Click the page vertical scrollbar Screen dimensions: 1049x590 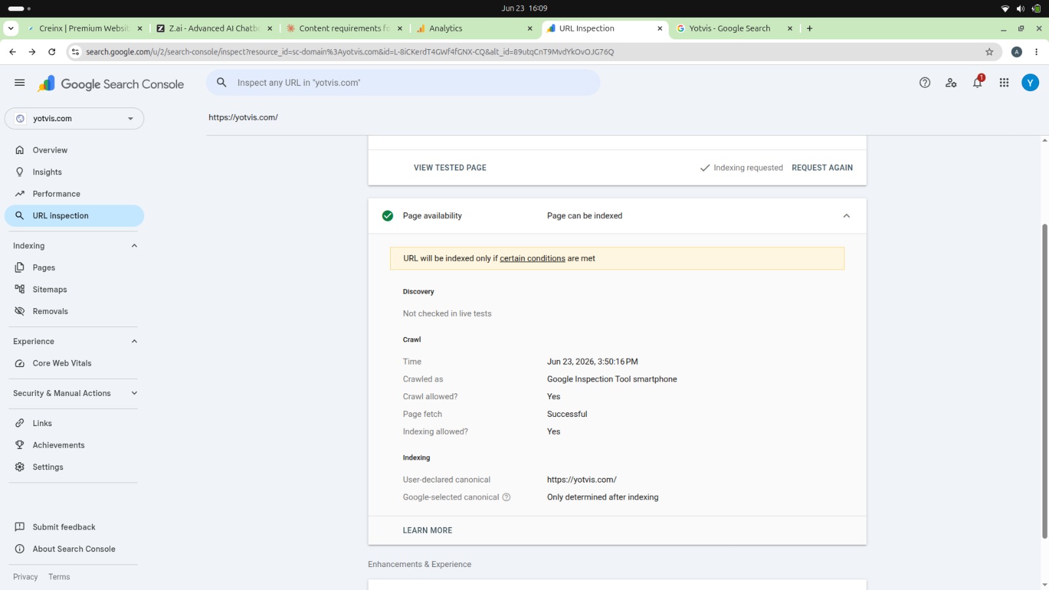pos(1044,381)
